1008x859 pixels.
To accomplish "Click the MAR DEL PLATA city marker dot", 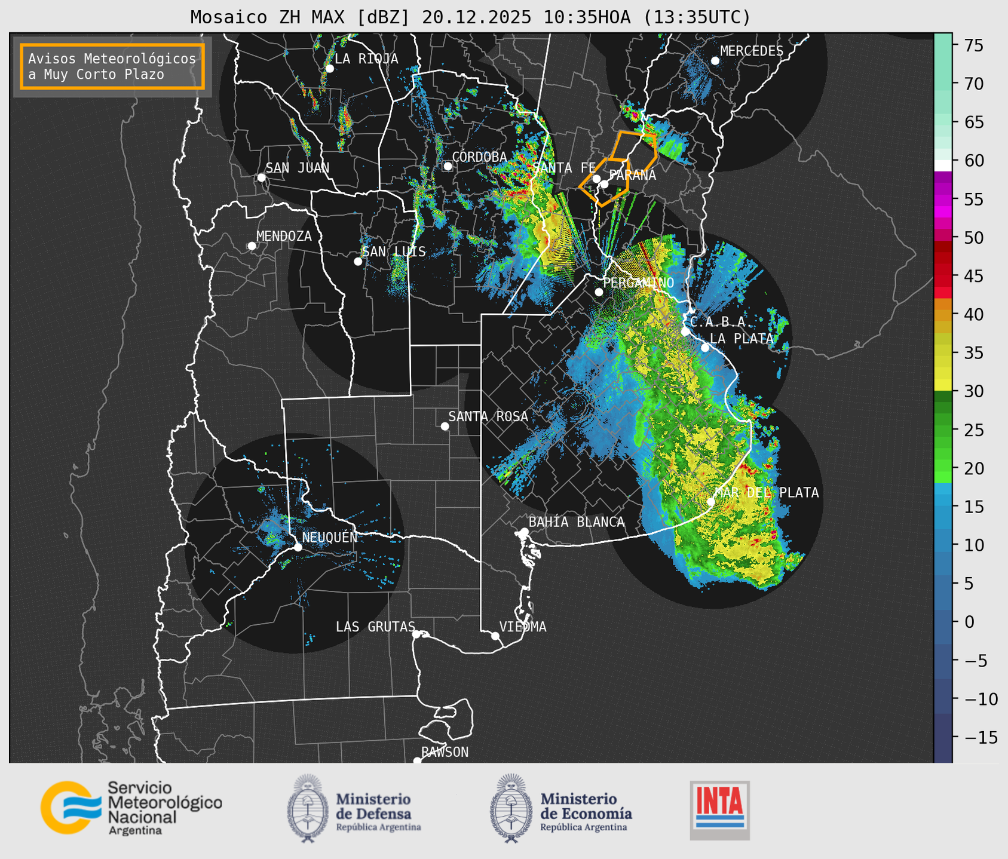I will [710, 502].
